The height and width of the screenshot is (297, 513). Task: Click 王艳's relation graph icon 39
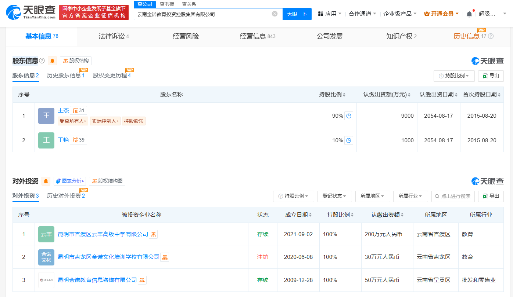[78, 140]
